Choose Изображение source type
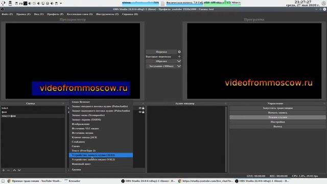327x184 pixels. [101, 124]
